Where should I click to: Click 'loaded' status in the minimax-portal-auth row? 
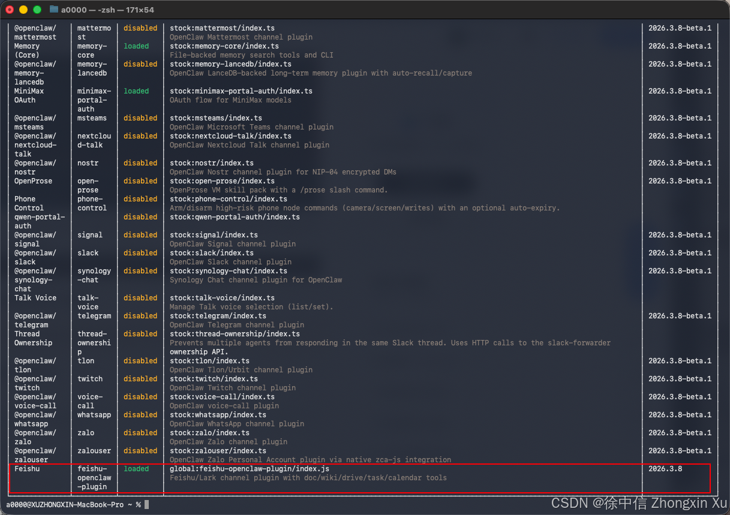tap(136, 91)
